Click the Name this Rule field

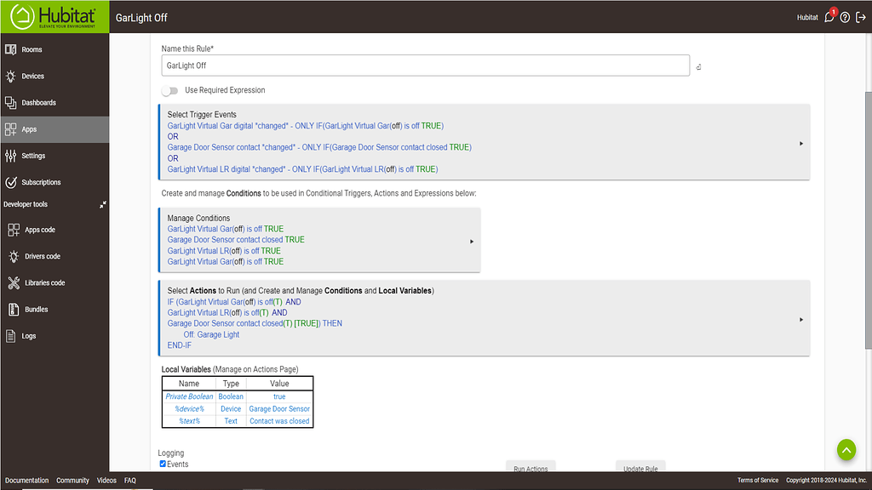[x=425, y=66]
